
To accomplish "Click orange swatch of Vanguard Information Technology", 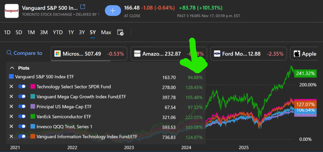I will (32, 136).
